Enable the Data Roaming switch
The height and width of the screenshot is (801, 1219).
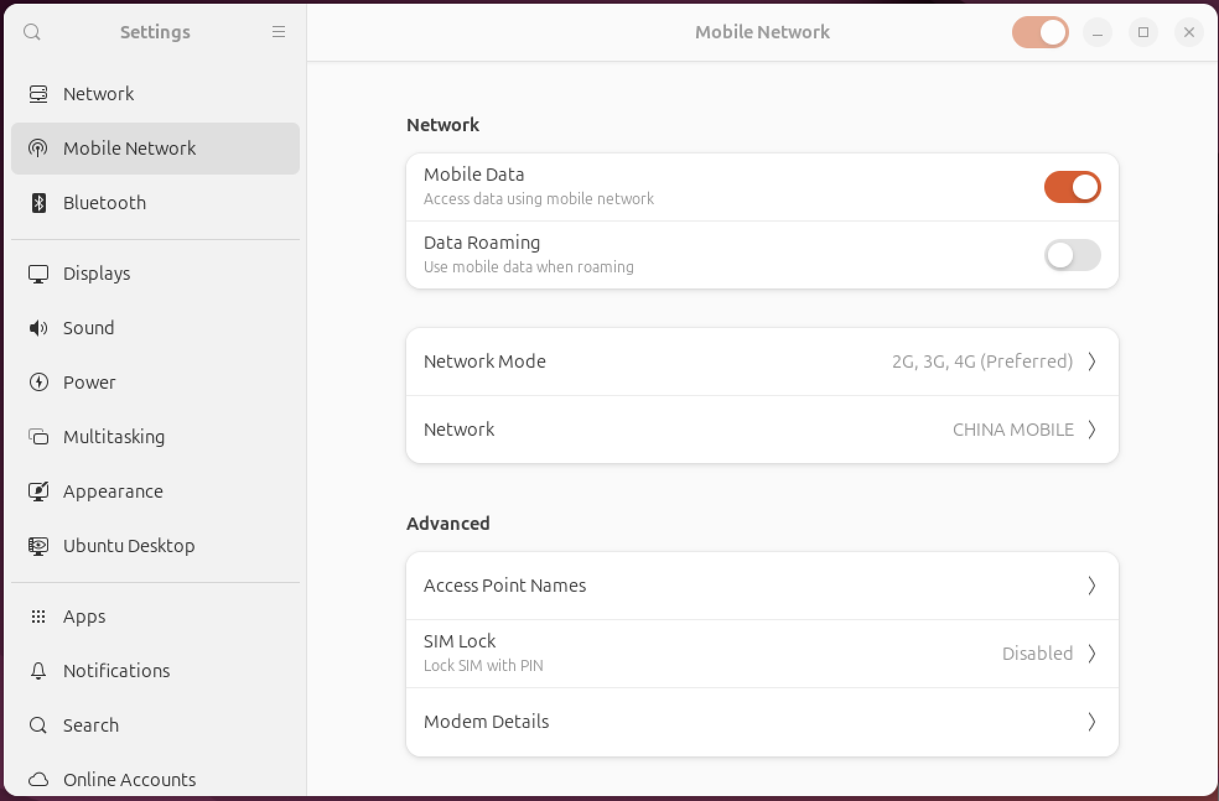tap(1072, 255)
